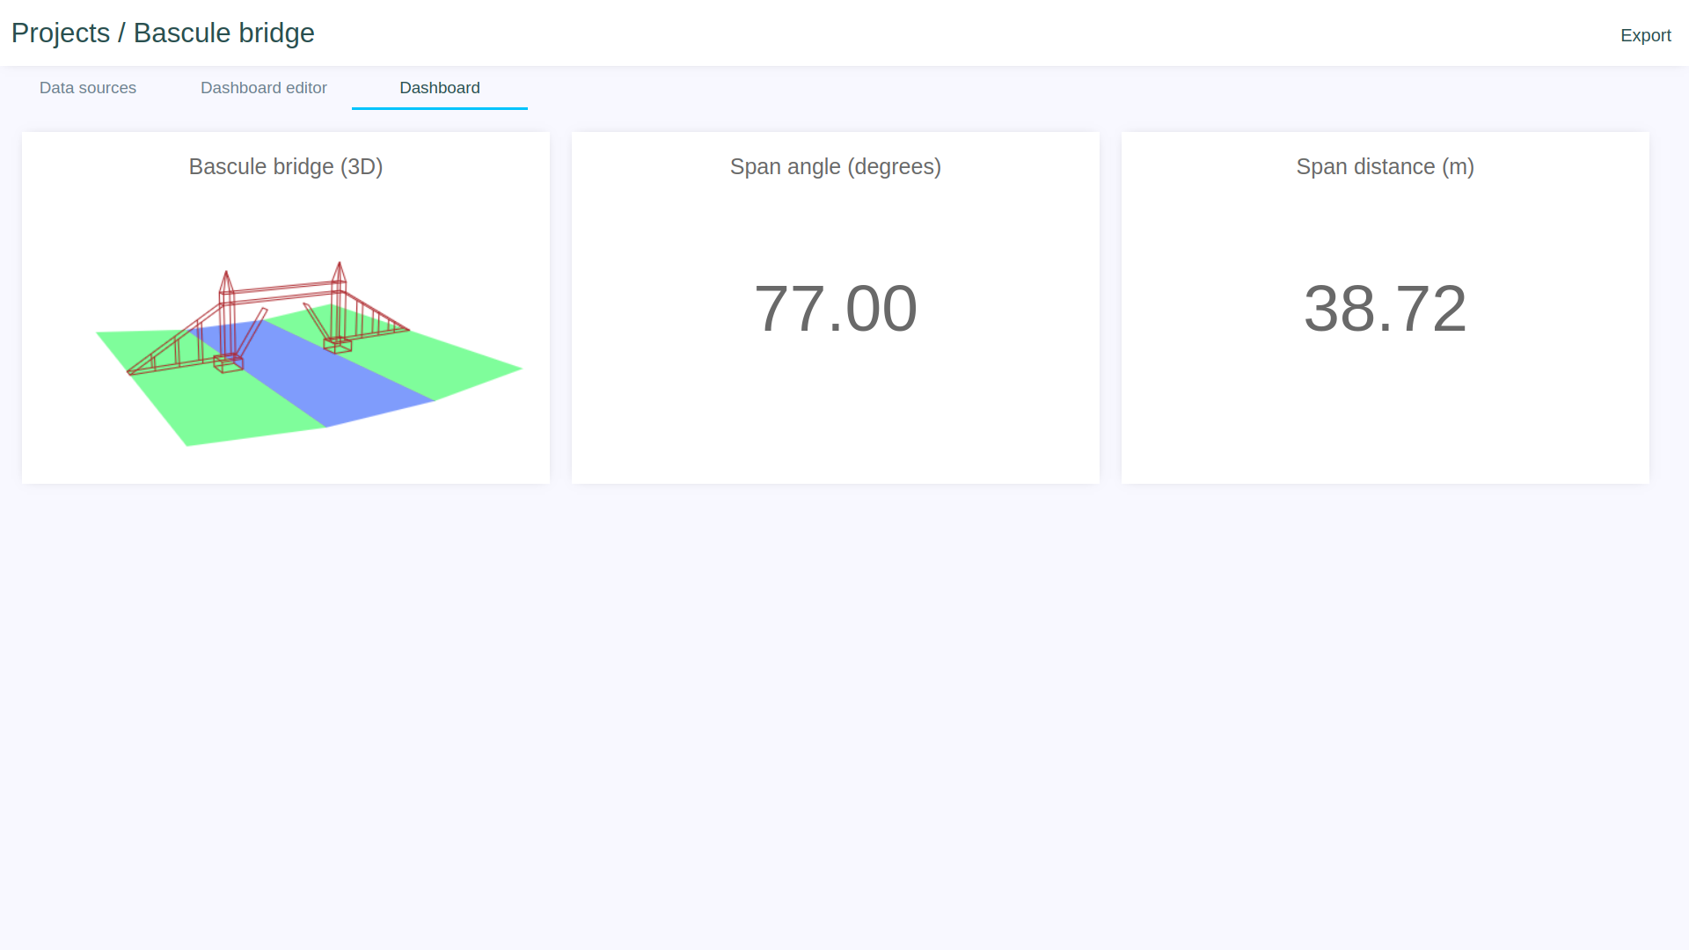Click the Export link

[1645, 35]
